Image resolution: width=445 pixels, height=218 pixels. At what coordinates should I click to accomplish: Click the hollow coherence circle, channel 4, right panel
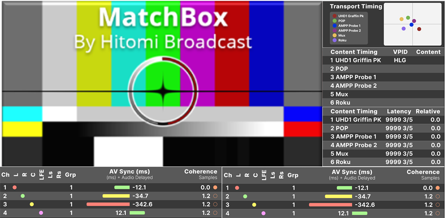(438, 213)
